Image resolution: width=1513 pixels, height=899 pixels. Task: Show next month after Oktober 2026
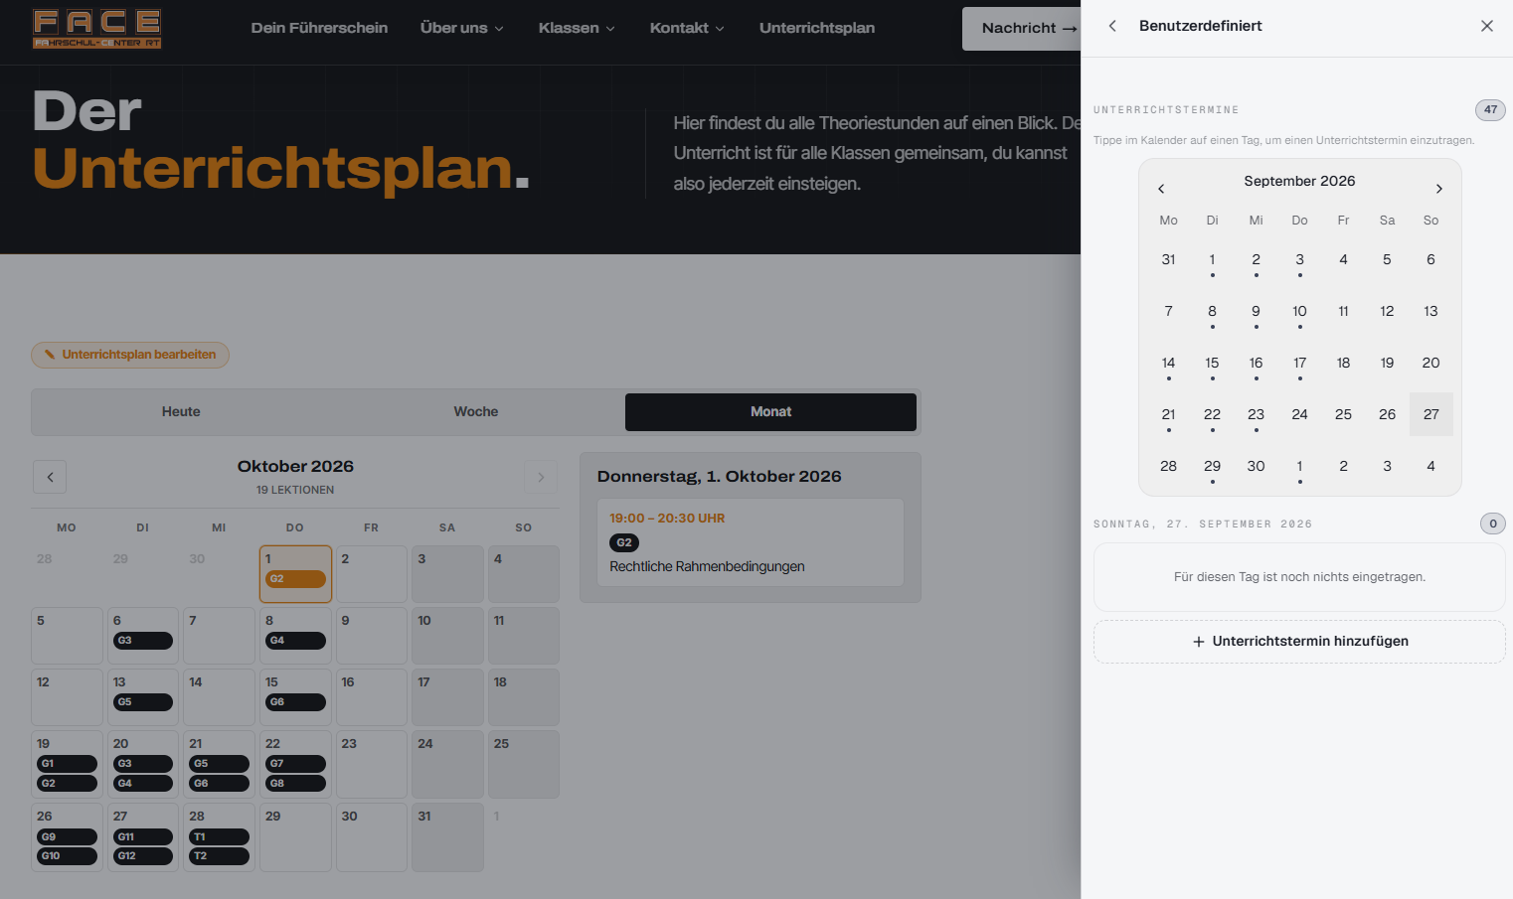(541, 477)
